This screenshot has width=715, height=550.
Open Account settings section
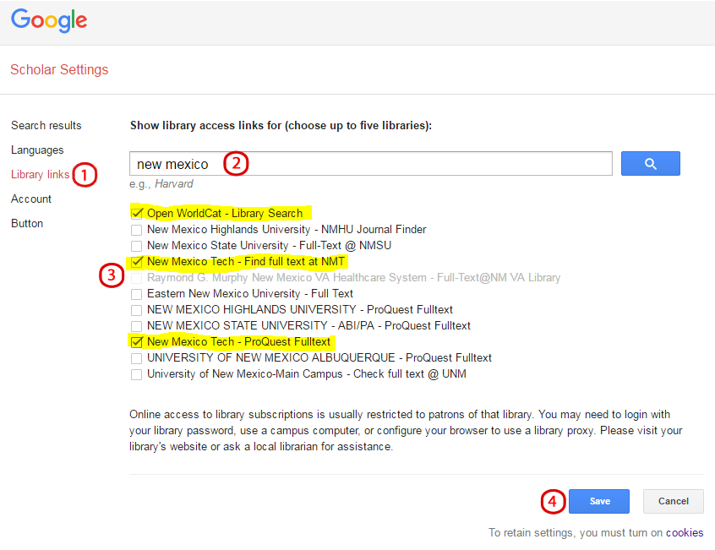pyautogui.click(x=31, y=199)
